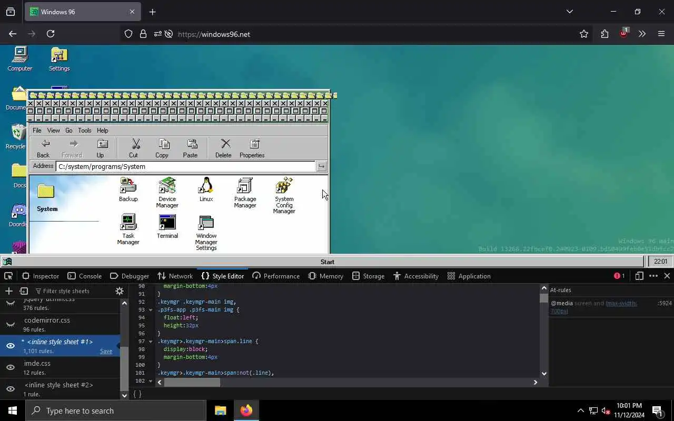Toggle visibility of jquery ui.min.css sheet

tap(10, 303)
